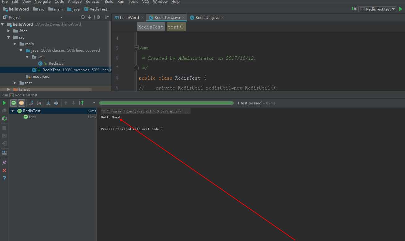This screenshot has height=241, width=405.
Task: Switch to the RedisUtil.java tab
Action: tap(207, 17)
